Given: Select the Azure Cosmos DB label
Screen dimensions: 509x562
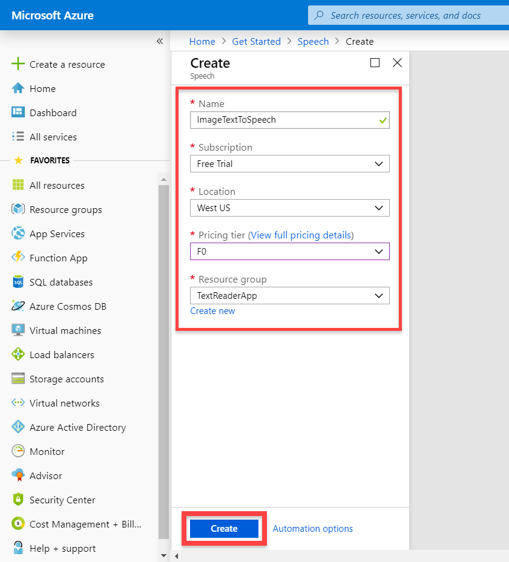Looking at the screenshot, I should point(68,307).
